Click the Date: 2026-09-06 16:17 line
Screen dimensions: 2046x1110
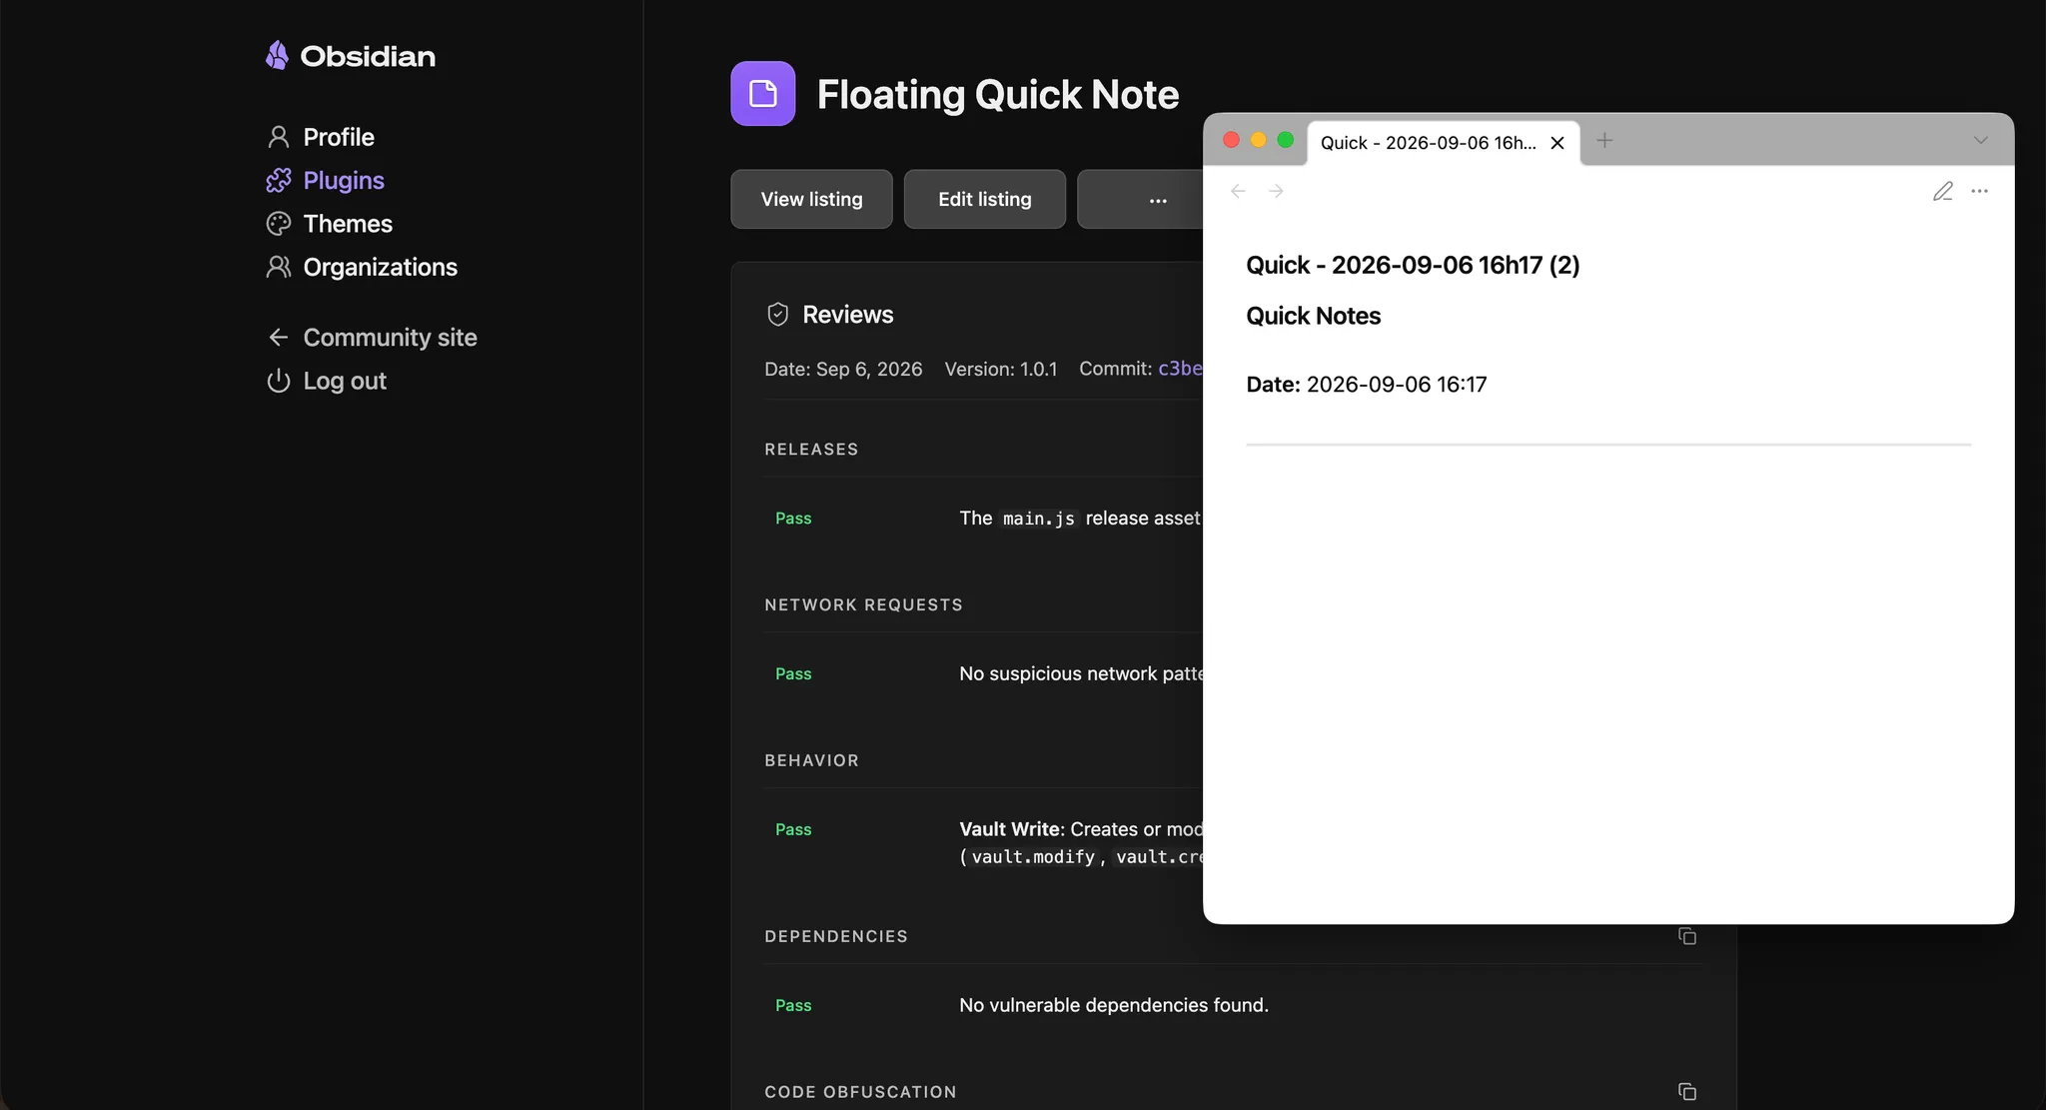[x=1367, y=385]
